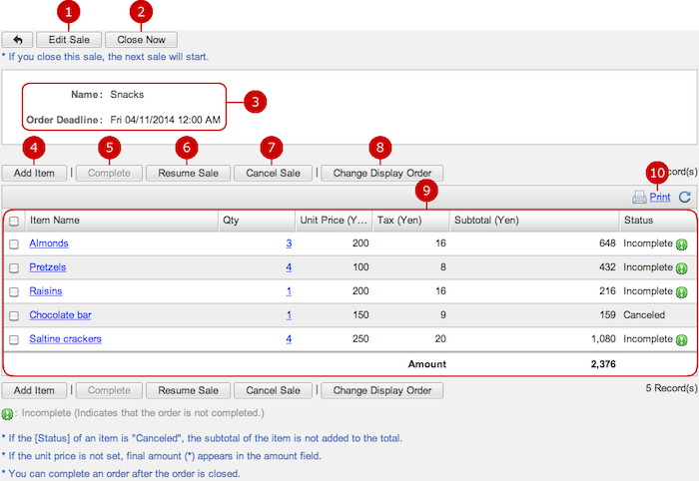Click the bottom Add Item button
The height and width of the screenshot is (481, 699).
pyautogui.click(x=34, y=390)
